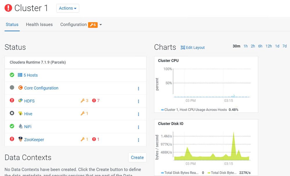This screenshot has width=290, height=176.
Task: Click the blue Host CPU Usage legend swatch
Action: point(162,110)
